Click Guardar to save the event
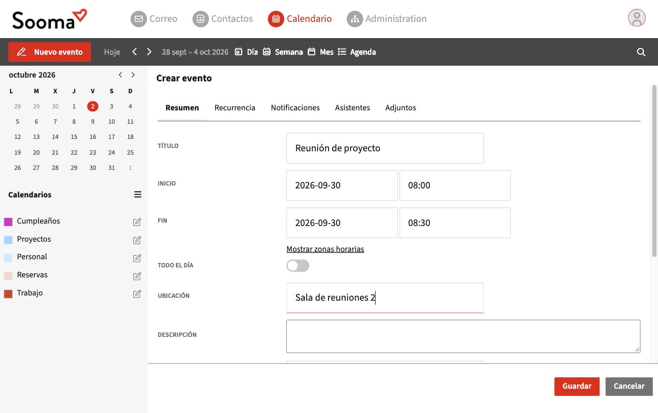 point(577,386)
